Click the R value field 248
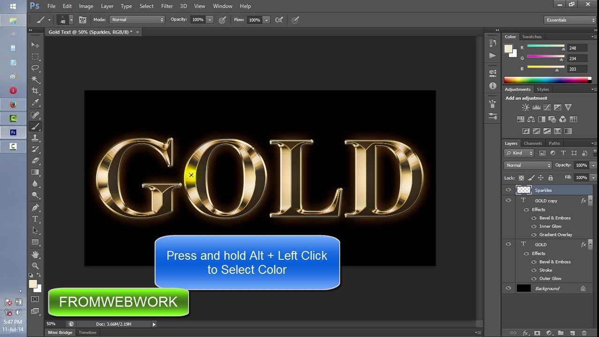The width and height of the screenshot is (599, 337). coord(578,48)
